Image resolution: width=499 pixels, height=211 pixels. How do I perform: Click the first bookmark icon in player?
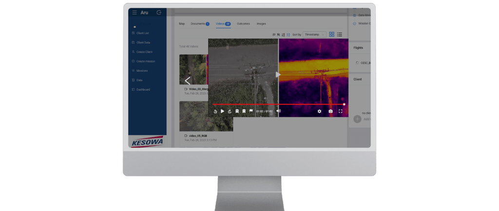(237, 111)
